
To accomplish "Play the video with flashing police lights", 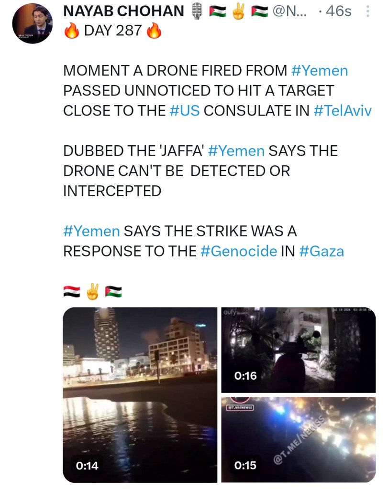I will [298, 439].
